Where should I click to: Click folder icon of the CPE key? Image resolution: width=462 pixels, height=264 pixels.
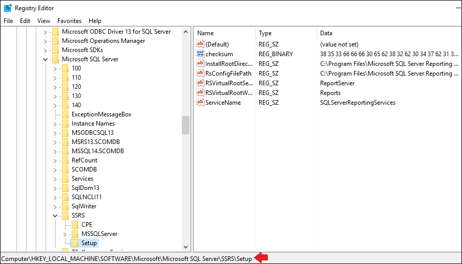click(75, 225)
